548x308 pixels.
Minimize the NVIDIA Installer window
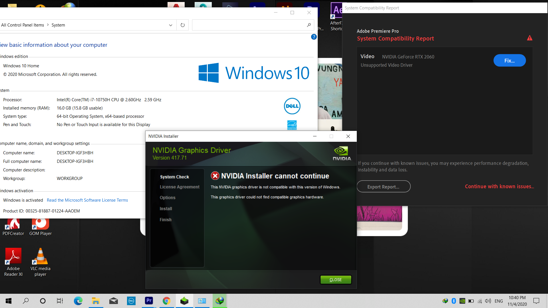click(315, 136)
